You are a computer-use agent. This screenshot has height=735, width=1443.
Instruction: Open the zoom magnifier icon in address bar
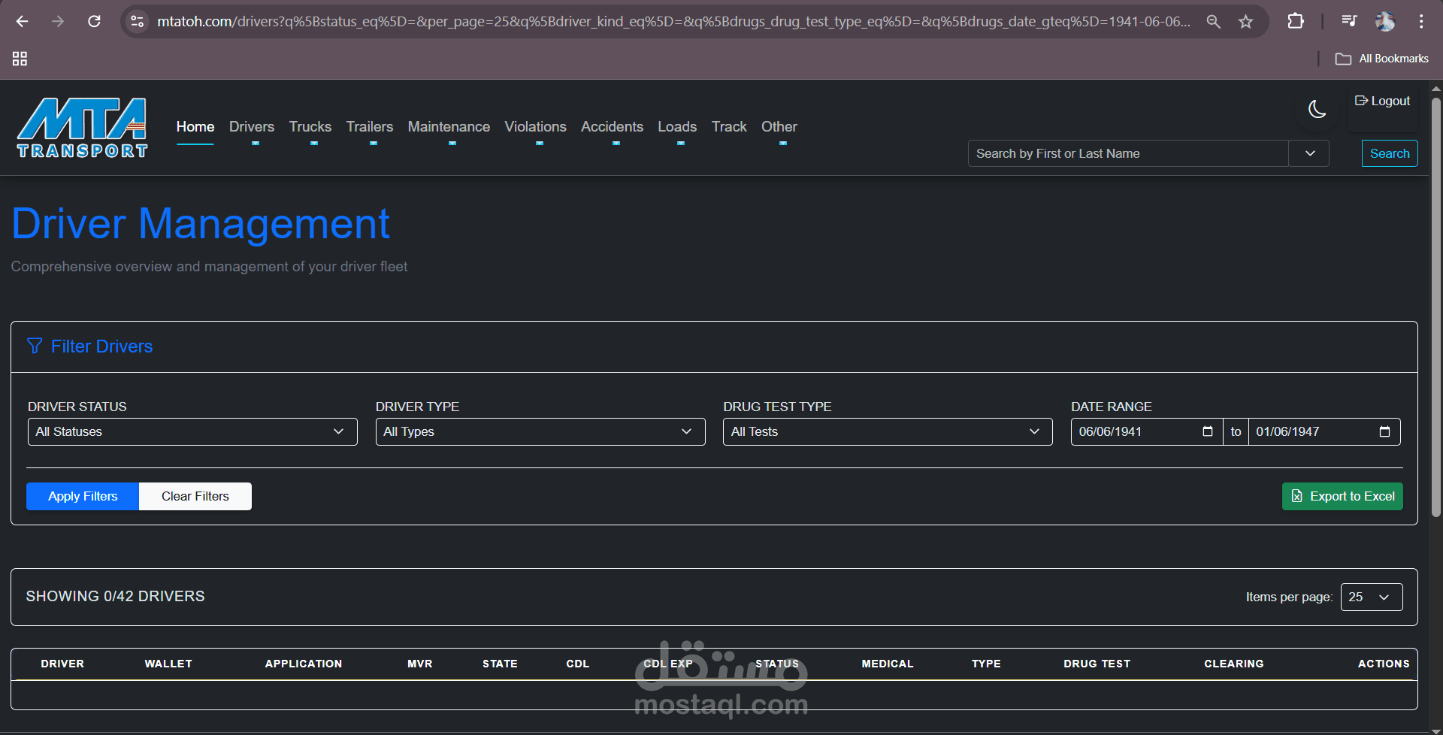(1213, 22)
